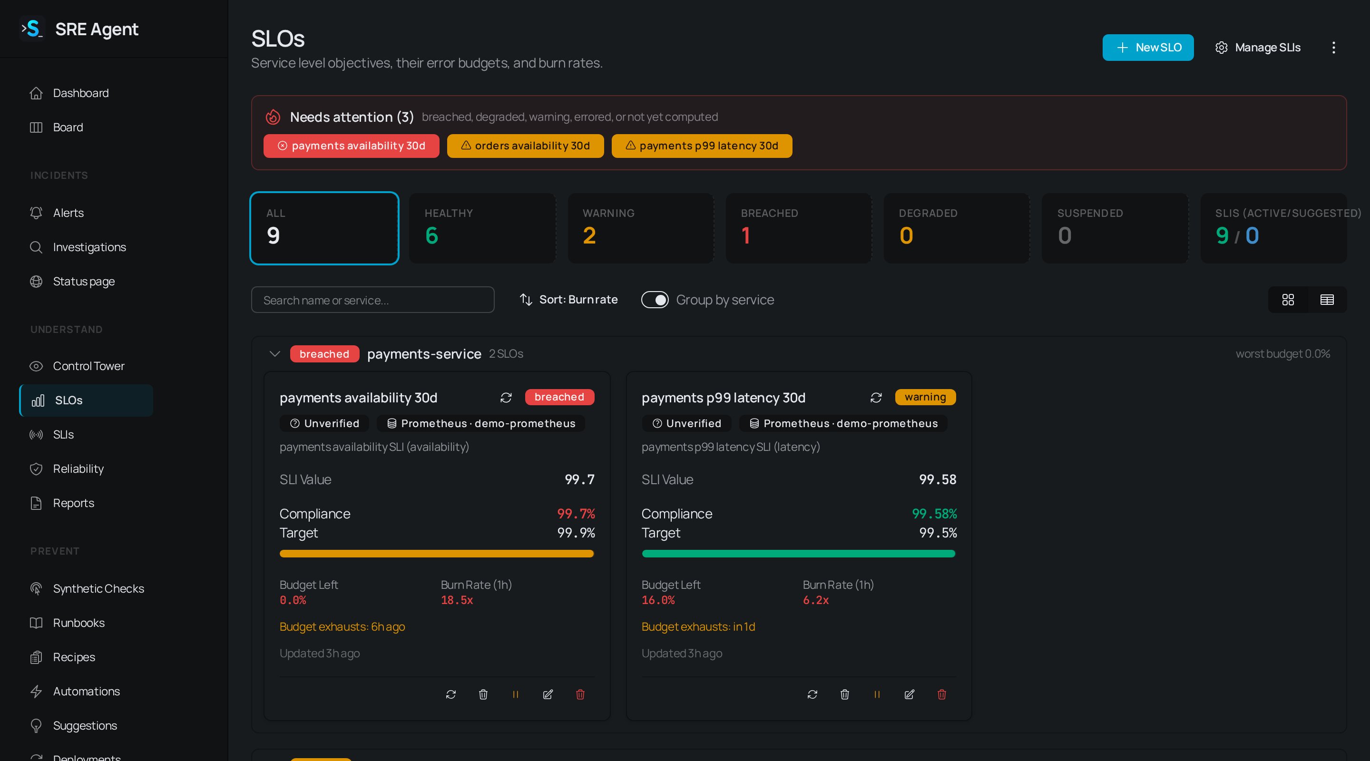Filter by HEALTHY 6 tile

click(482, 228)
